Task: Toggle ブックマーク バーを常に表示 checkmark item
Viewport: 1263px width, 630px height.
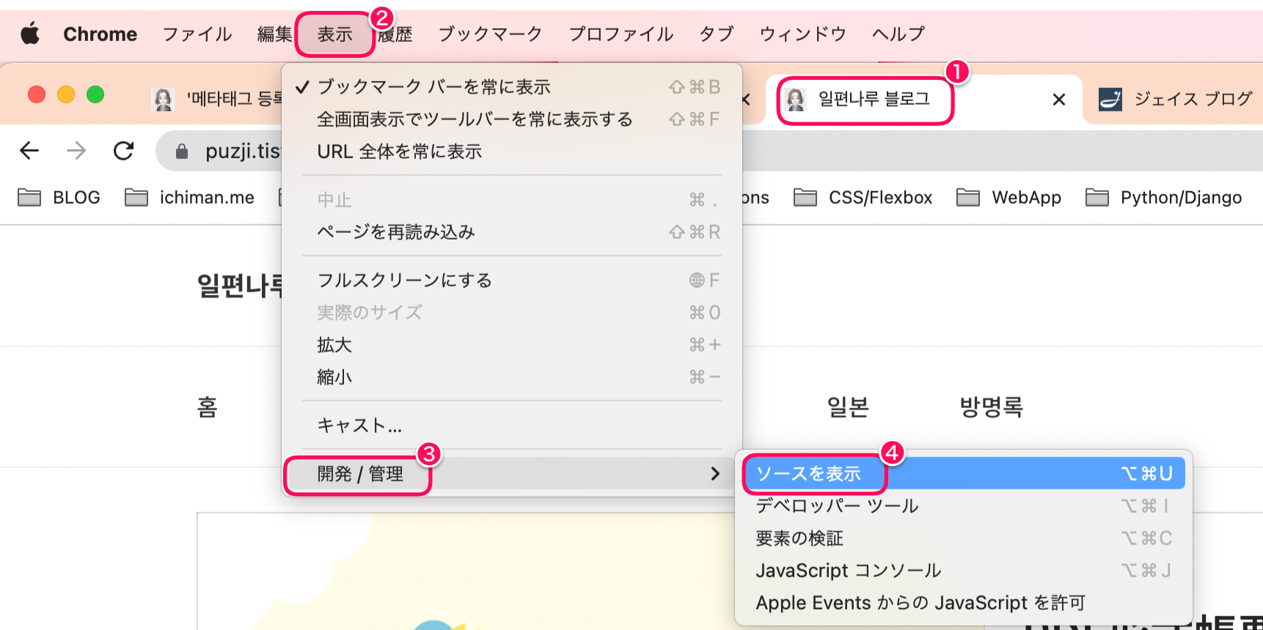Action: (512, 87)
